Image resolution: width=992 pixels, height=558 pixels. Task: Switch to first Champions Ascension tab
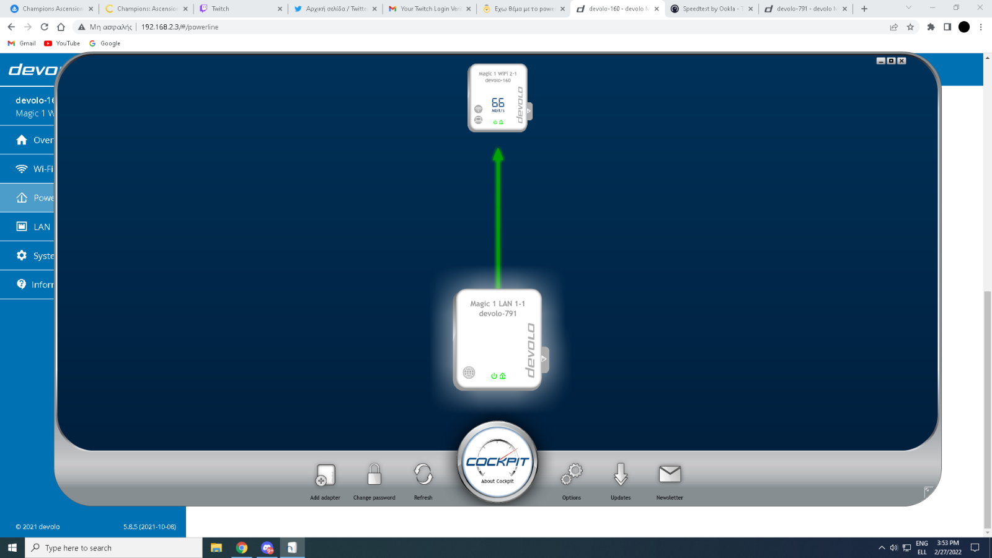tap(51, 9)
